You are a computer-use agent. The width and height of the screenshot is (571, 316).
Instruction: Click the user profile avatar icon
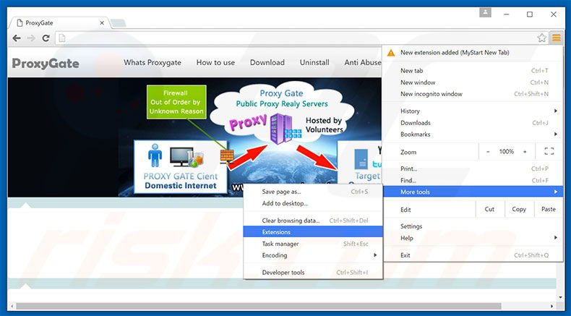485,13
